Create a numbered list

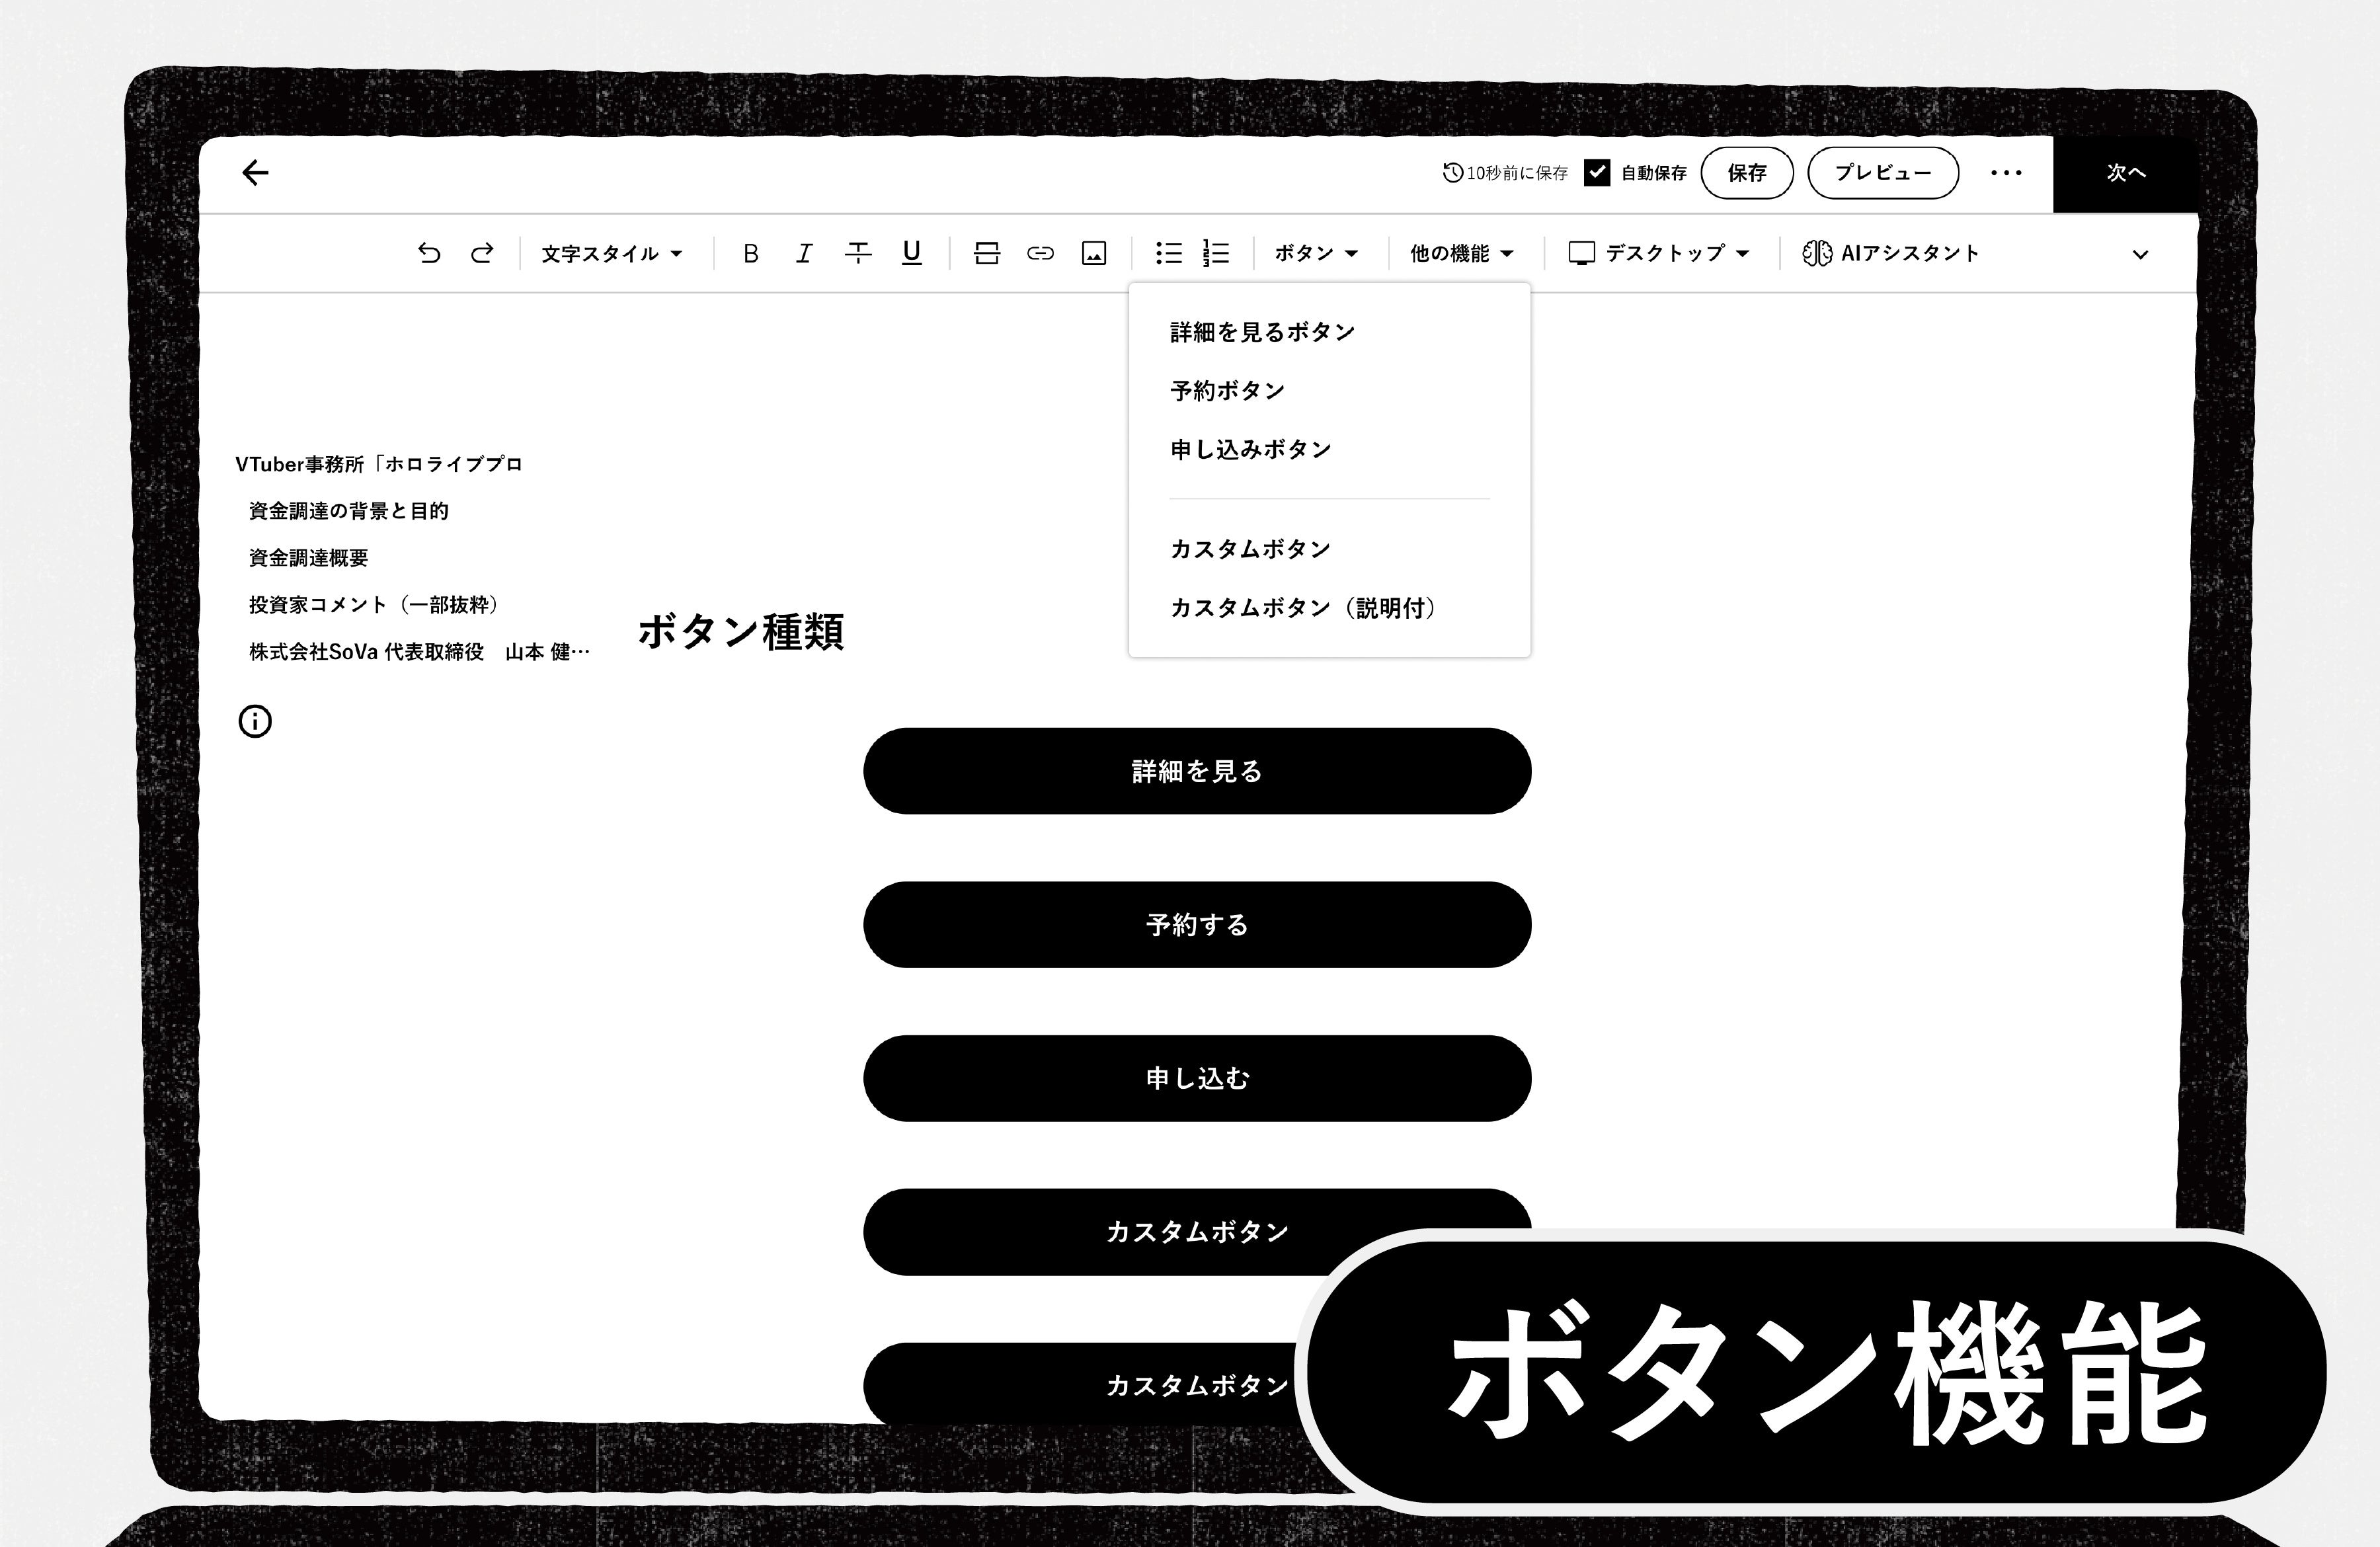click(x=1216, y=253)
